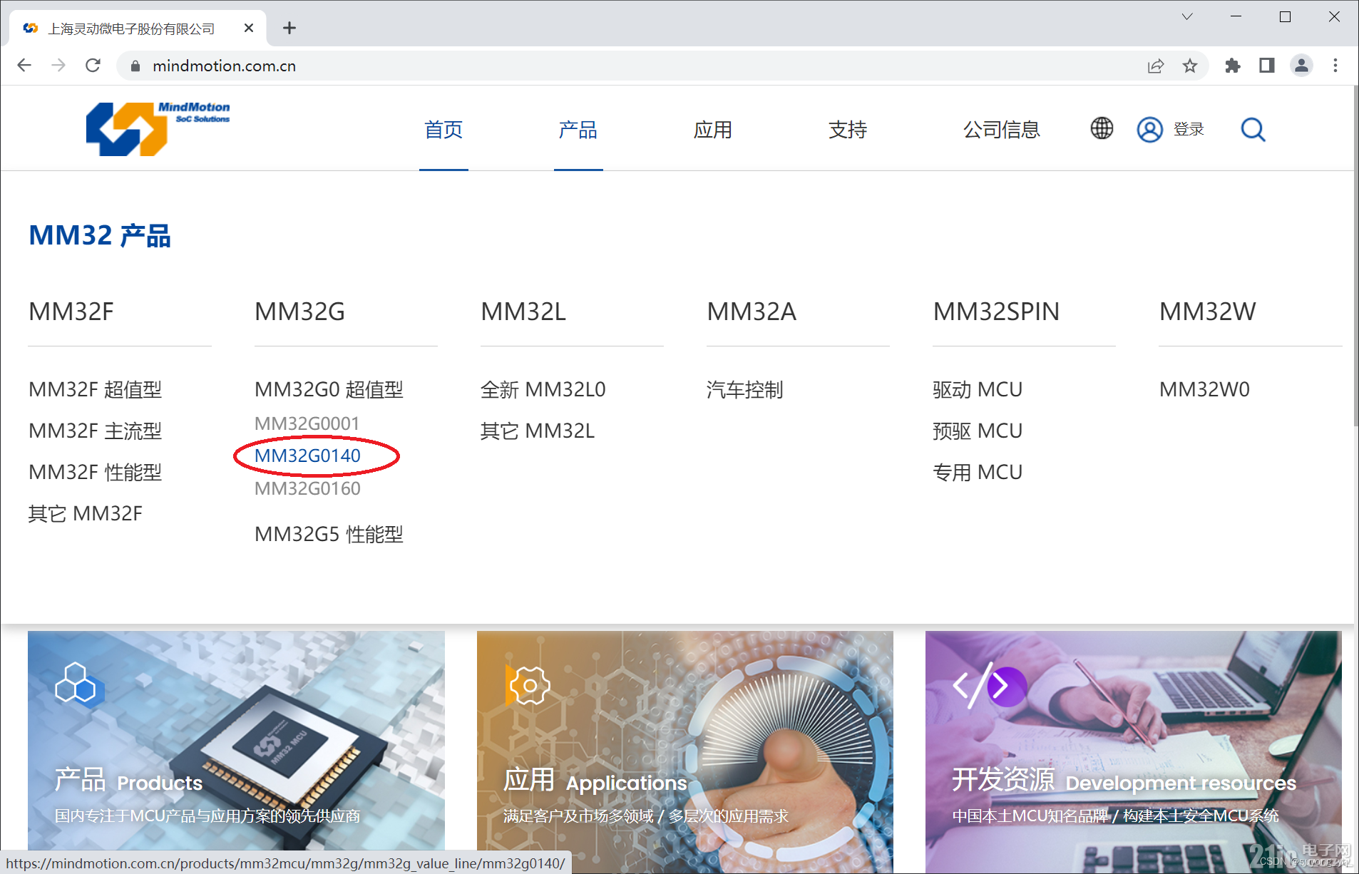
Task: Click the code brackets resources icon
Action: (x=989, y=686)
